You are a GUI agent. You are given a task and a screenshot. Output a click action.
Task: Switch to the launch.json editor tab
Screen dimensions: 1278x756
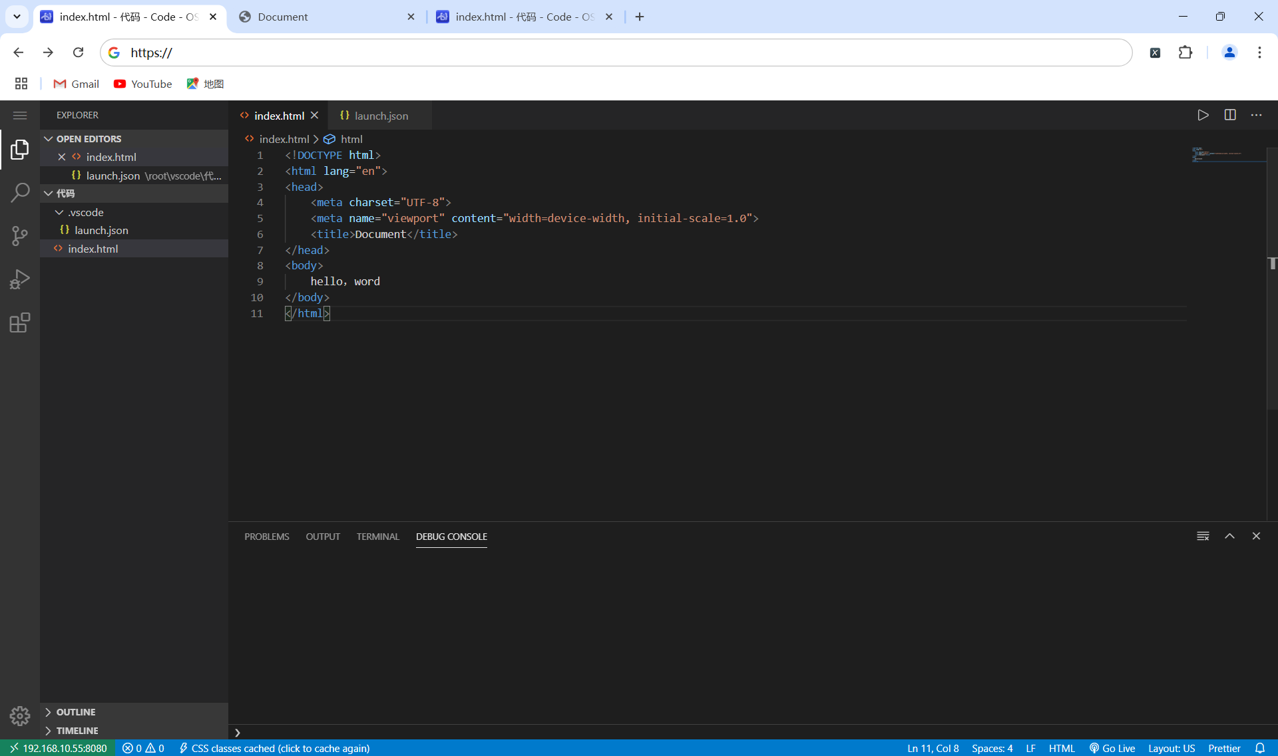click(381, 115)
